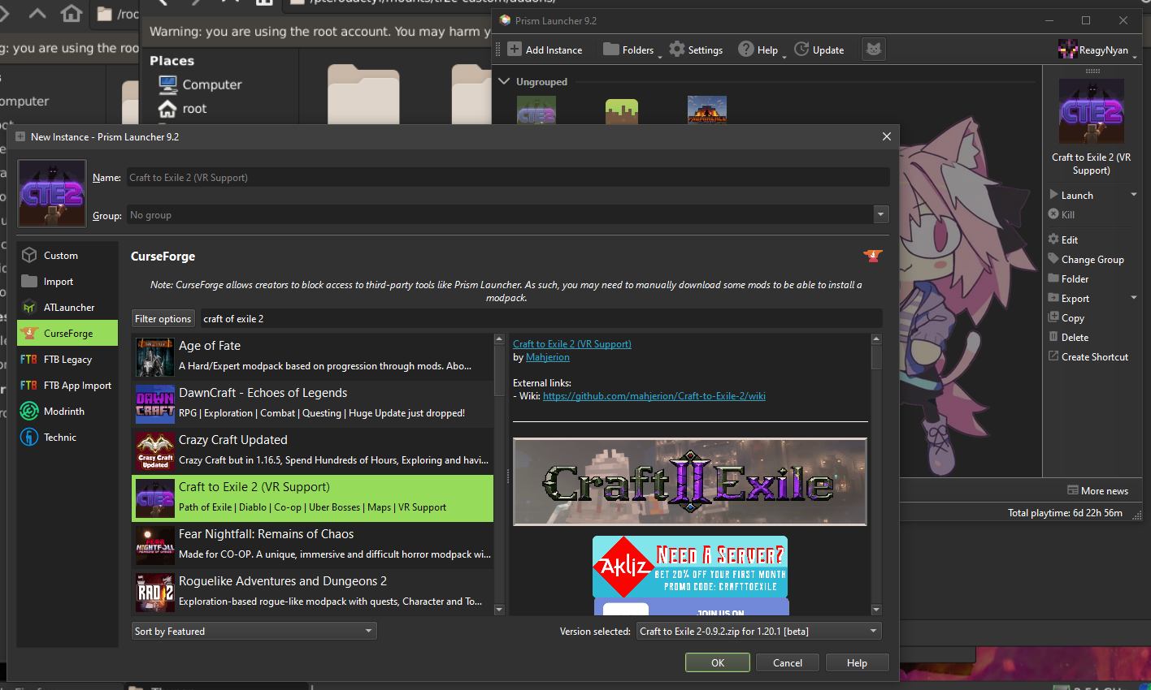Click Add Instance in Prism Launcher toolbar
The image size is (1151, 690).
coord(545,50)
